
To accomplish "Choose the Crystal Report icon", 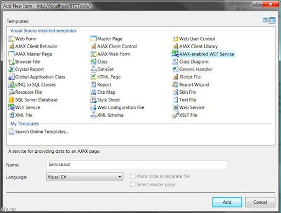I will pyautogui.click(x=11, y=70).
